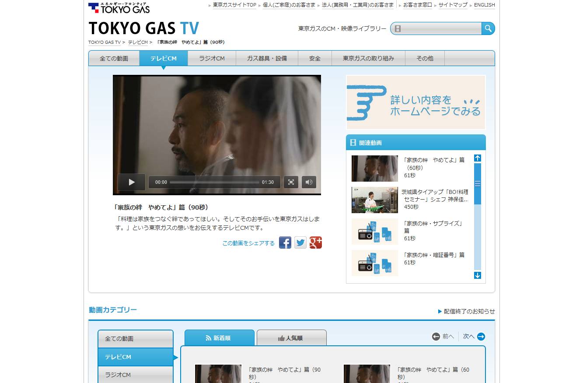
Task: Click 詳しい内容をホームページでみる banner
Action: tap(416, 102)
